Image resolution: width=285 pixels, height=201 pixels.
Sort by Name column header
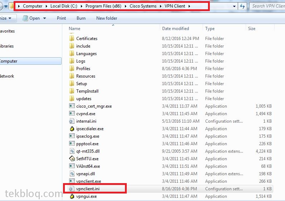[74, 29]
